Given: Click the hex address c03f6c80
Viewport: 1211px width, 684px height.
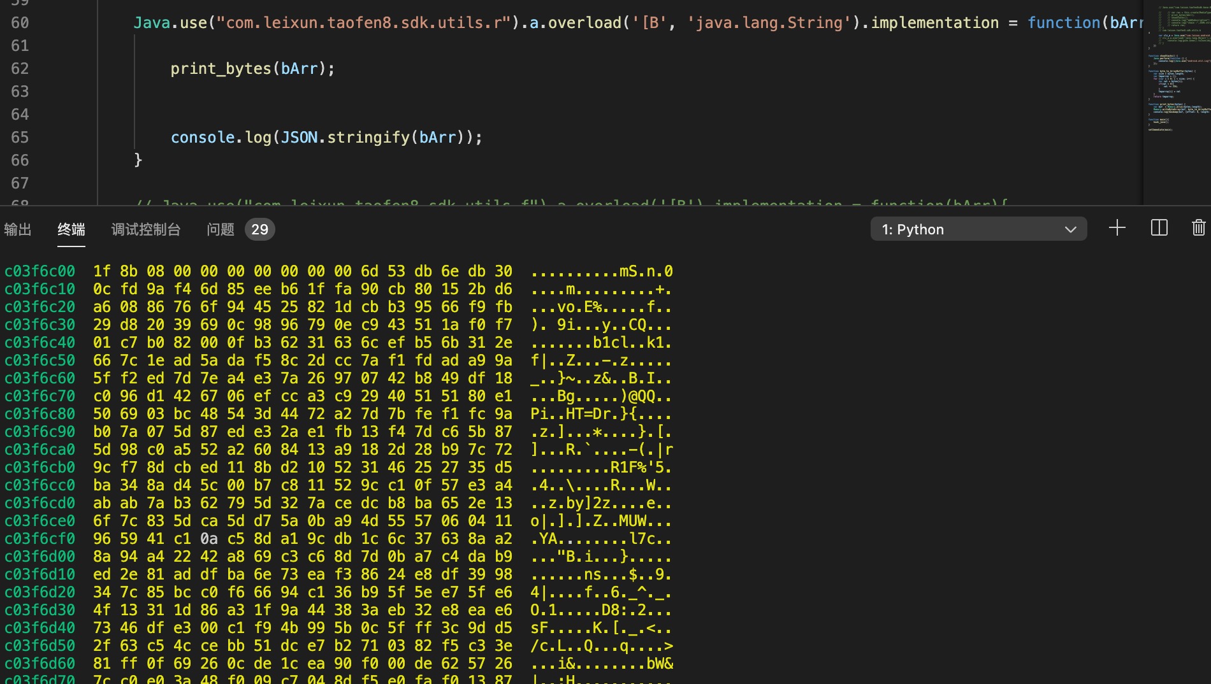Looking at the screenshot, I should [40, 414].
